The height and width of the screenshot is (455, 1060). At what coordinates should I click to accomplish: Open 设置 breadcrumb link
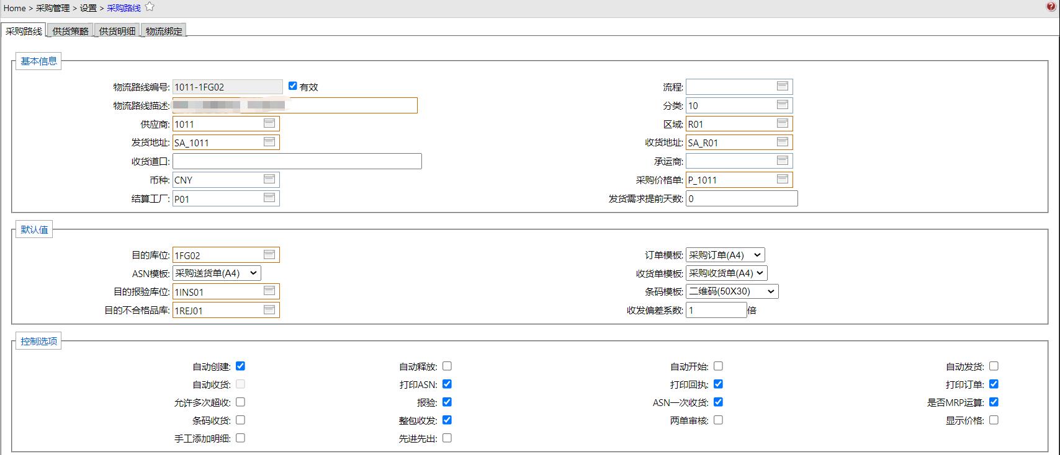pyautogui.click(x=88, y=8)
